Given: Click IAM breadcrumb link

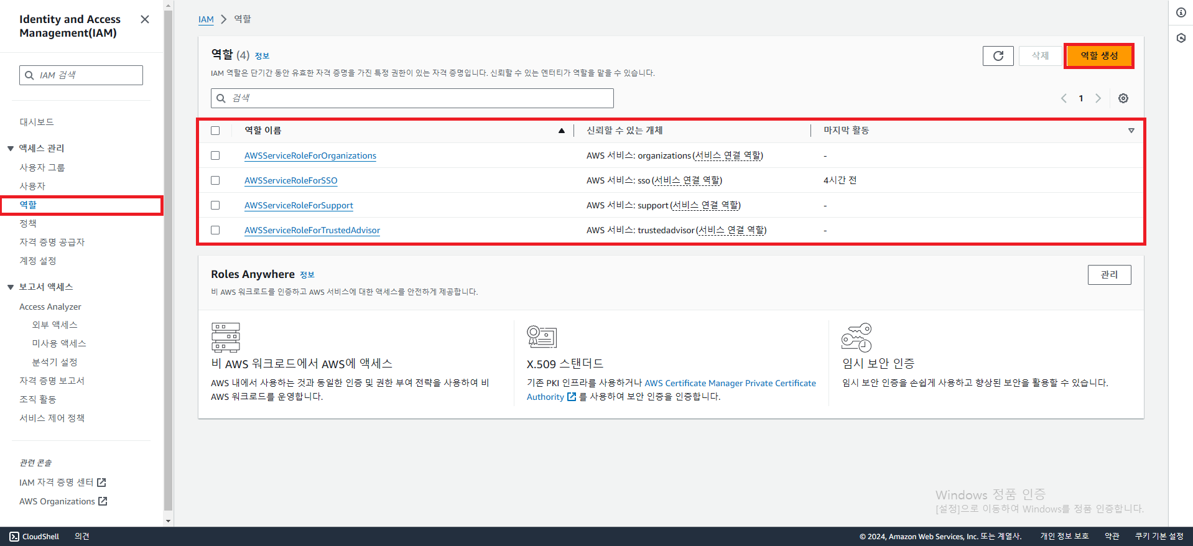Looking at the screenshot, I should click(206, 19).
